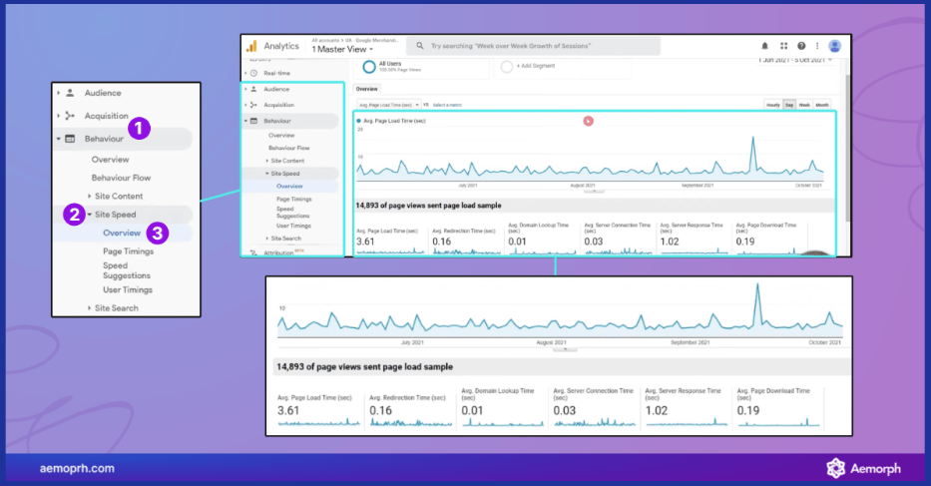The width and height of the screenshot is (931, 486).
Task: Click the user account avatar
Action: (x=835, y=46)
